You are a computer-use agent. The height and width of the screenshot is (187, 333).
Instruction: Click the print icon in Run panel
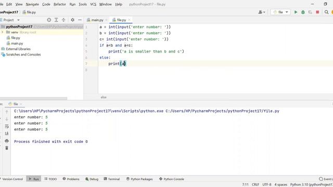pyautogui.click(x=7, y=141)
